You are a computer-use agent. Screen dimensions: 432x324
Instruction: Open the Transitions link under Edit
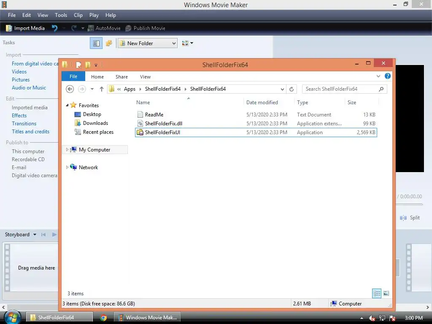tap(24, 124)
